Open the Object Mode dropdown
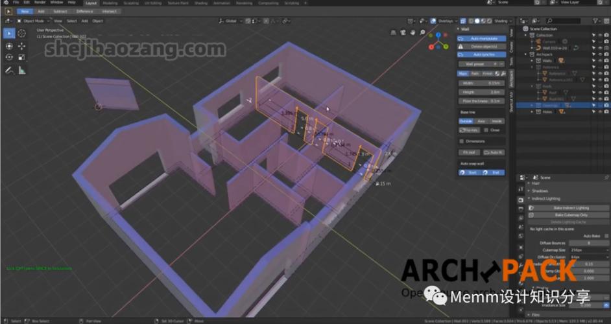 pos(33,21)
